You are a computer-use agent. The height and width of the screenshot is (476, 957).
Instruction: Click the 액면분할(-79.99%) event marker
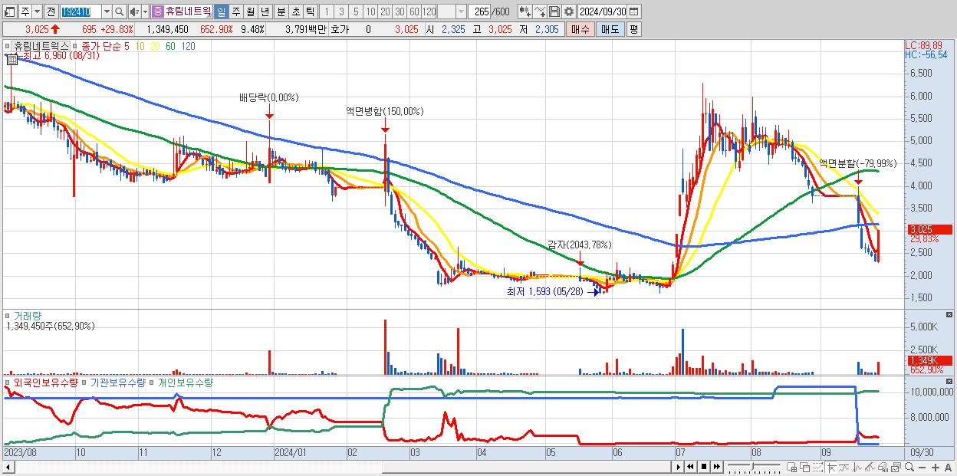click(x=858, y=181)
